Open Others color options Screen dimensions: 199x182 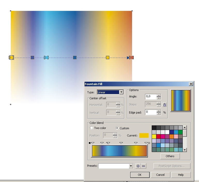[x=170, y=156]
